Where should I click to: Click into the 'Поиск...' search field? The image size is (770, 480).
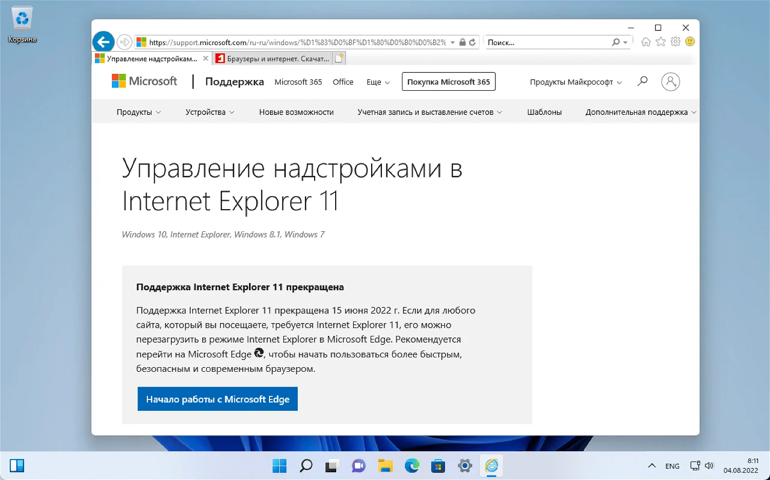(x=547, y=43)
